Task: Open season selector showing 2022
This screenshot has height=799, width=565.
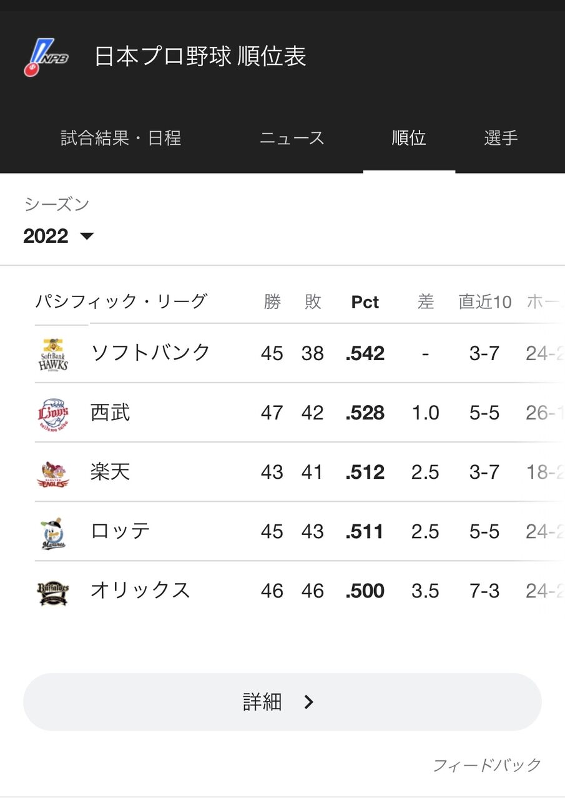Action: coord(59,236)
